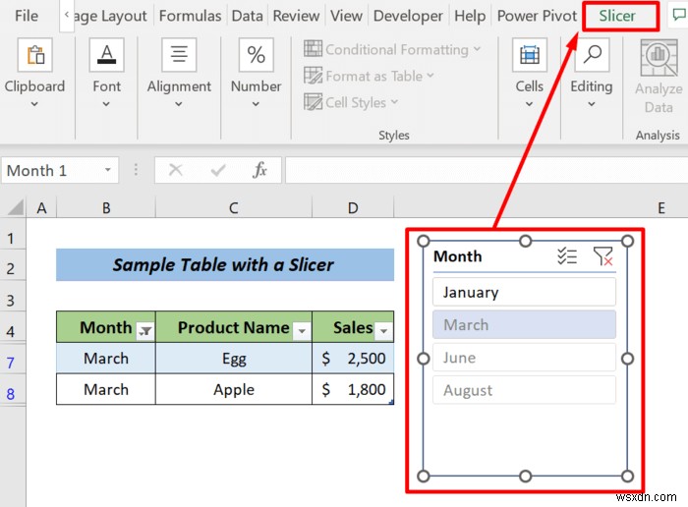
Task: Open the Product Name filter dropdown
Action: (x=302, y=331)
